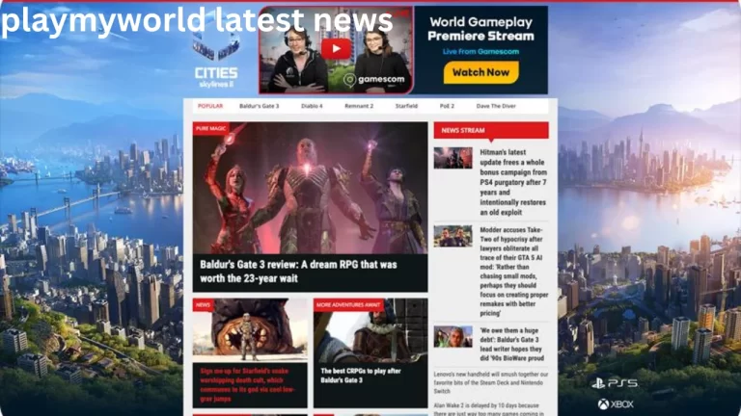Click the playmyworld latest news title

tap(197, 20)
